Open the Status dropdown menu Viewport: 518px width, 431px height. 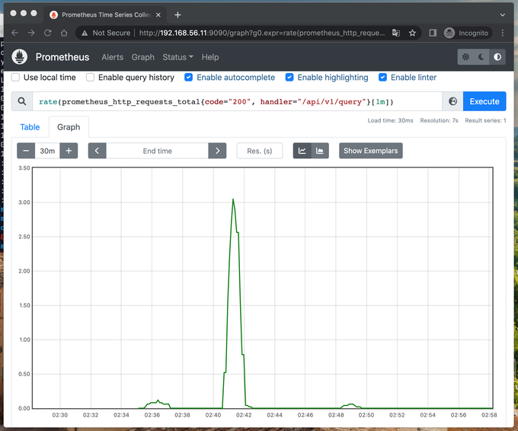coord(177,57)
